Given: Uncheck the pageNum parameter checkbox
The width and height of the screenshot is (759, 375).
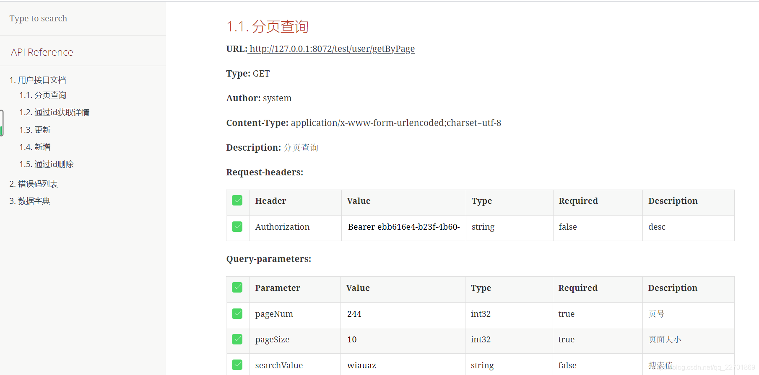Looking at the screenshot, I should 237,313.
